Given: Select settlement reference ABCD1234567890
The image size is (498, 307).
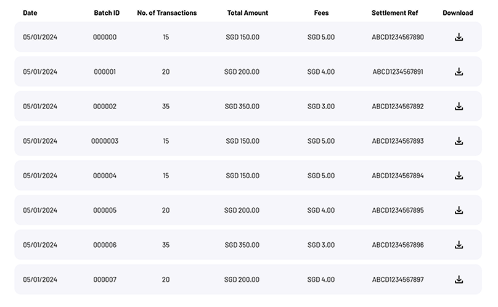Looking at the screenshot, I should click(398, 37).
